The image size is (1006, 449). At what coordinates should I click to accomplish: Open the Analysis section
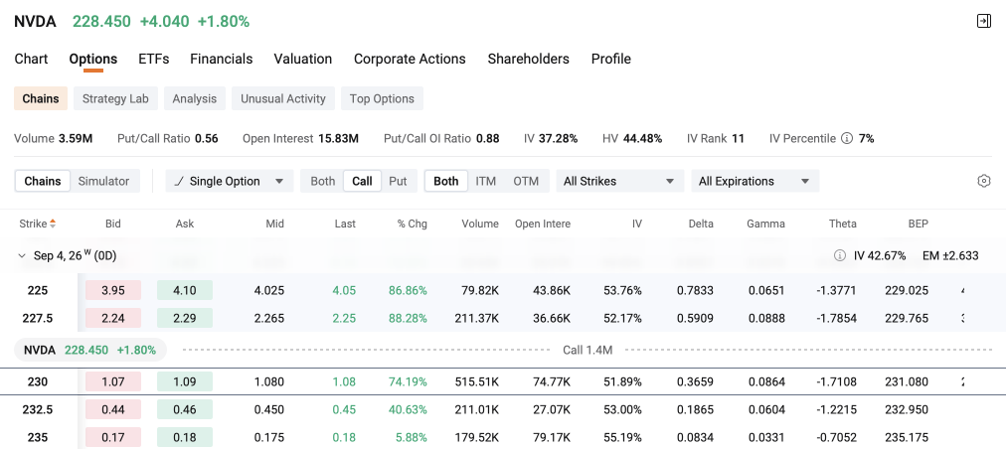[x=195, y=98]
